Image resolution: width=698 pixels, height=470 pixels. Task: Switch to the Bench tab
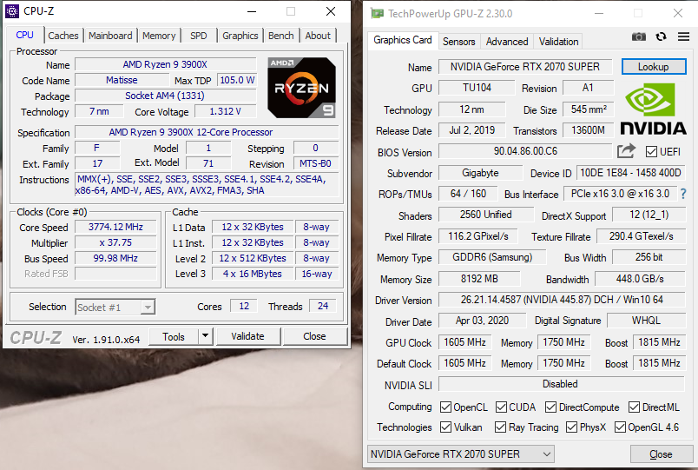(x=280, y=36)
